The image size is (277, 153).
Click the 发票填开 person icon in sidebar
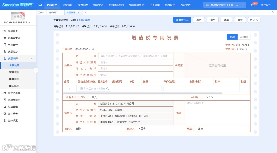click(x=5, y=58)
